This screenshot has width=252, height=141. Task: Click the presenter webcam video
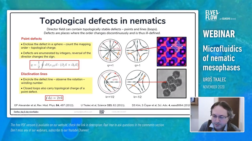[217, 114]
